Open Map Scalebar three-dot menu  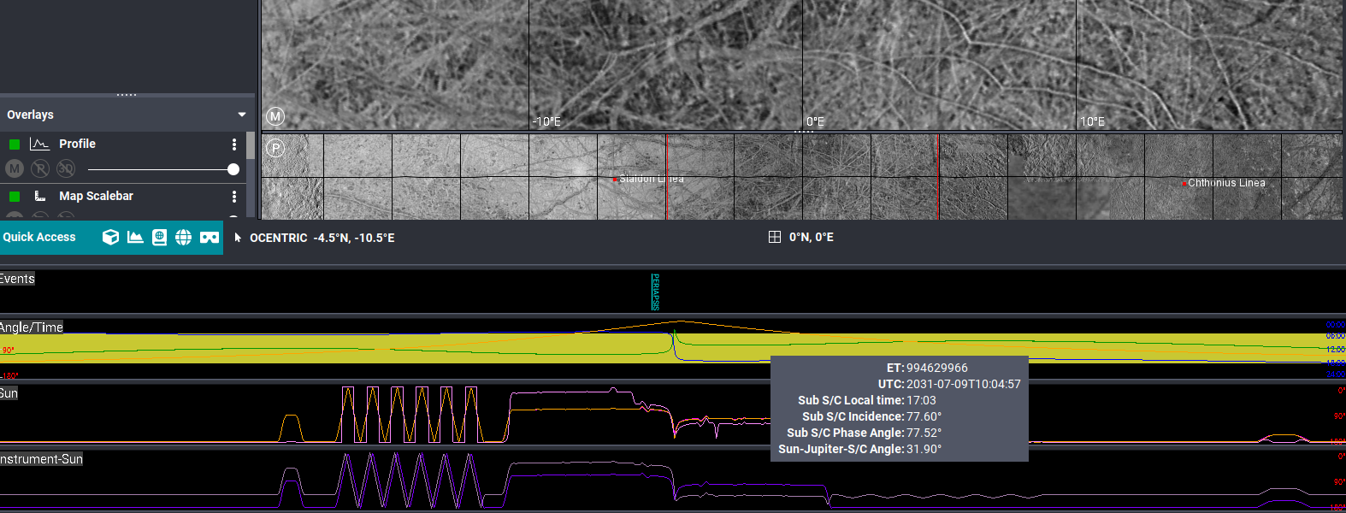tap(234, 196)
